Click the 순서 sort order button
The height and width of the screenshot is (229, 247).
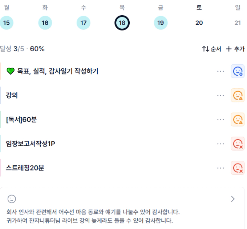(211, 49)
